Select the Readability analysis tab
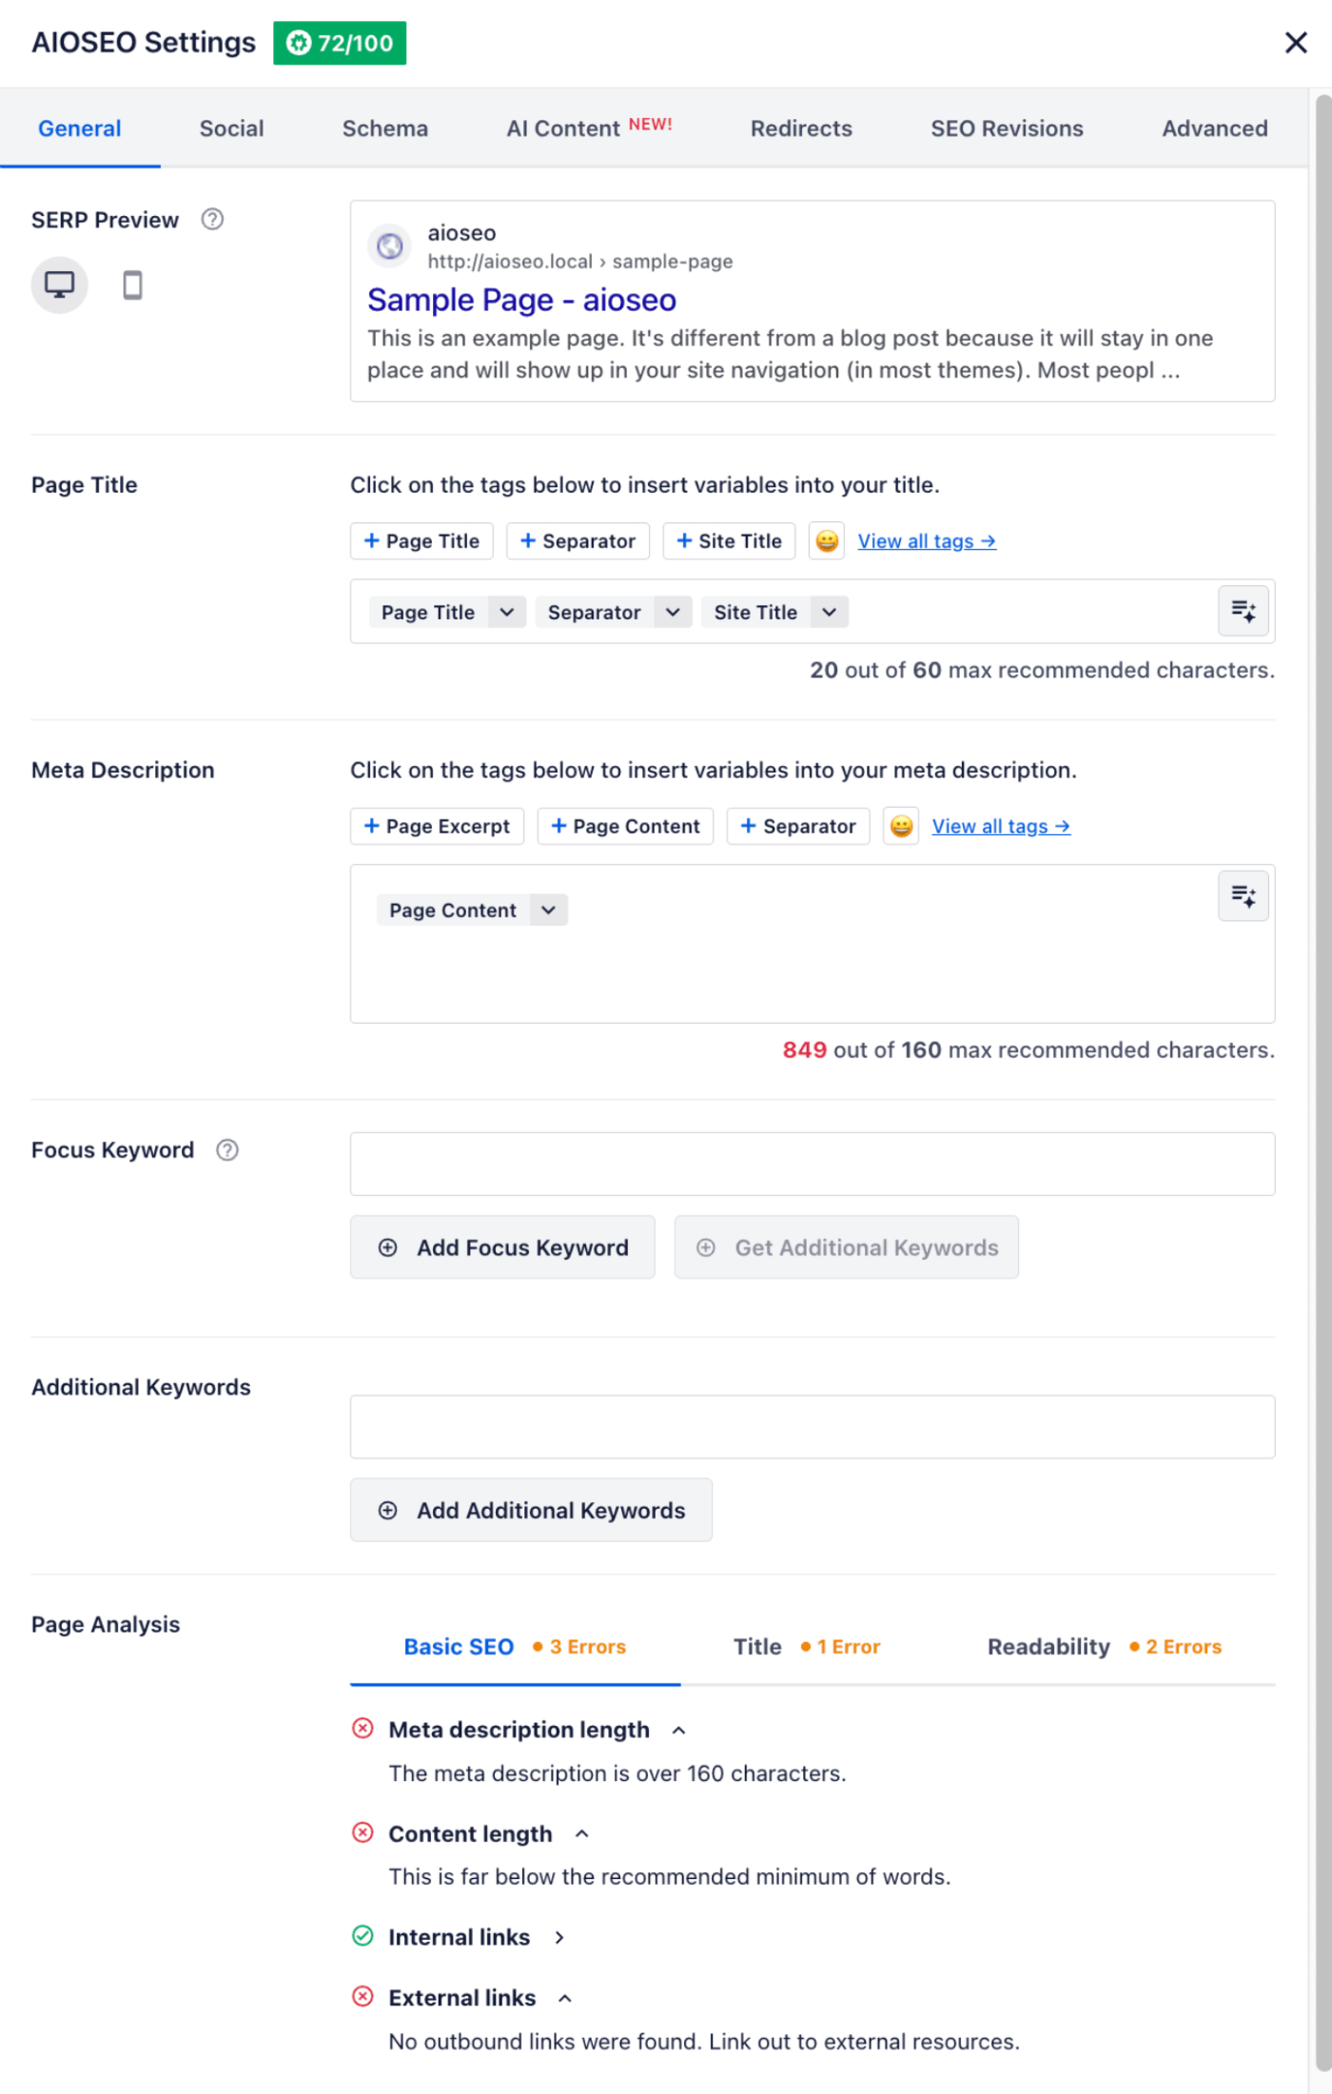The height and width of the screenshot is (2094, 1332). tap(1105, 1648)
